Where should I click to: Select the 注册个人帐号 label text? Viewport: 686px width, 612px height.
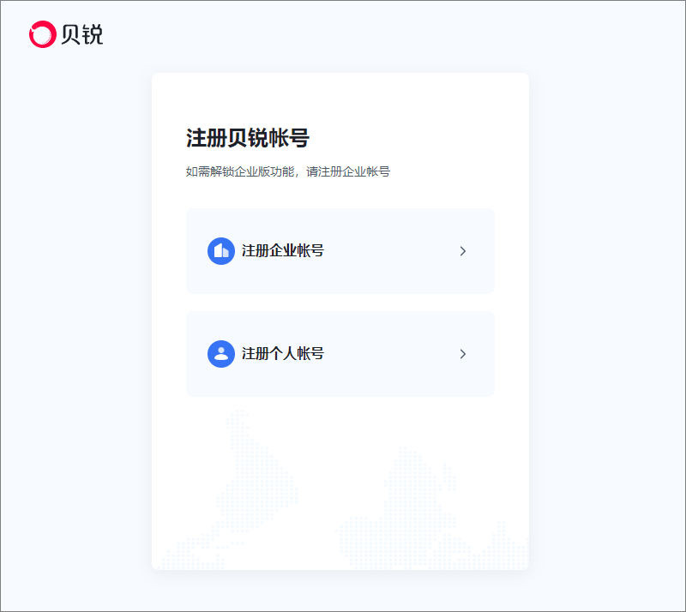pyautogui.click(x=283, y=354)
